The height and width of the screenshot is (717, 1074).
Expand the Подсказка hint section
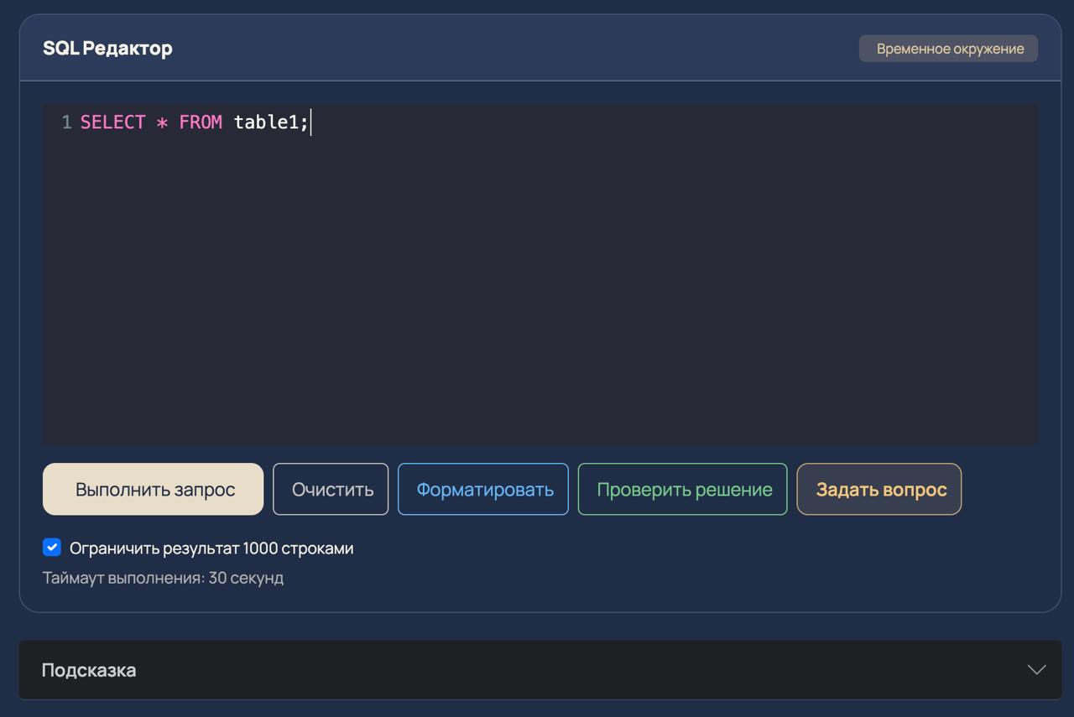(x=540, y=670)
